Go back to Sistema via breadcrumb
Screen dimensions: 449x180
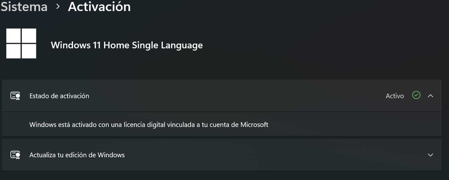tap(24, 6)
